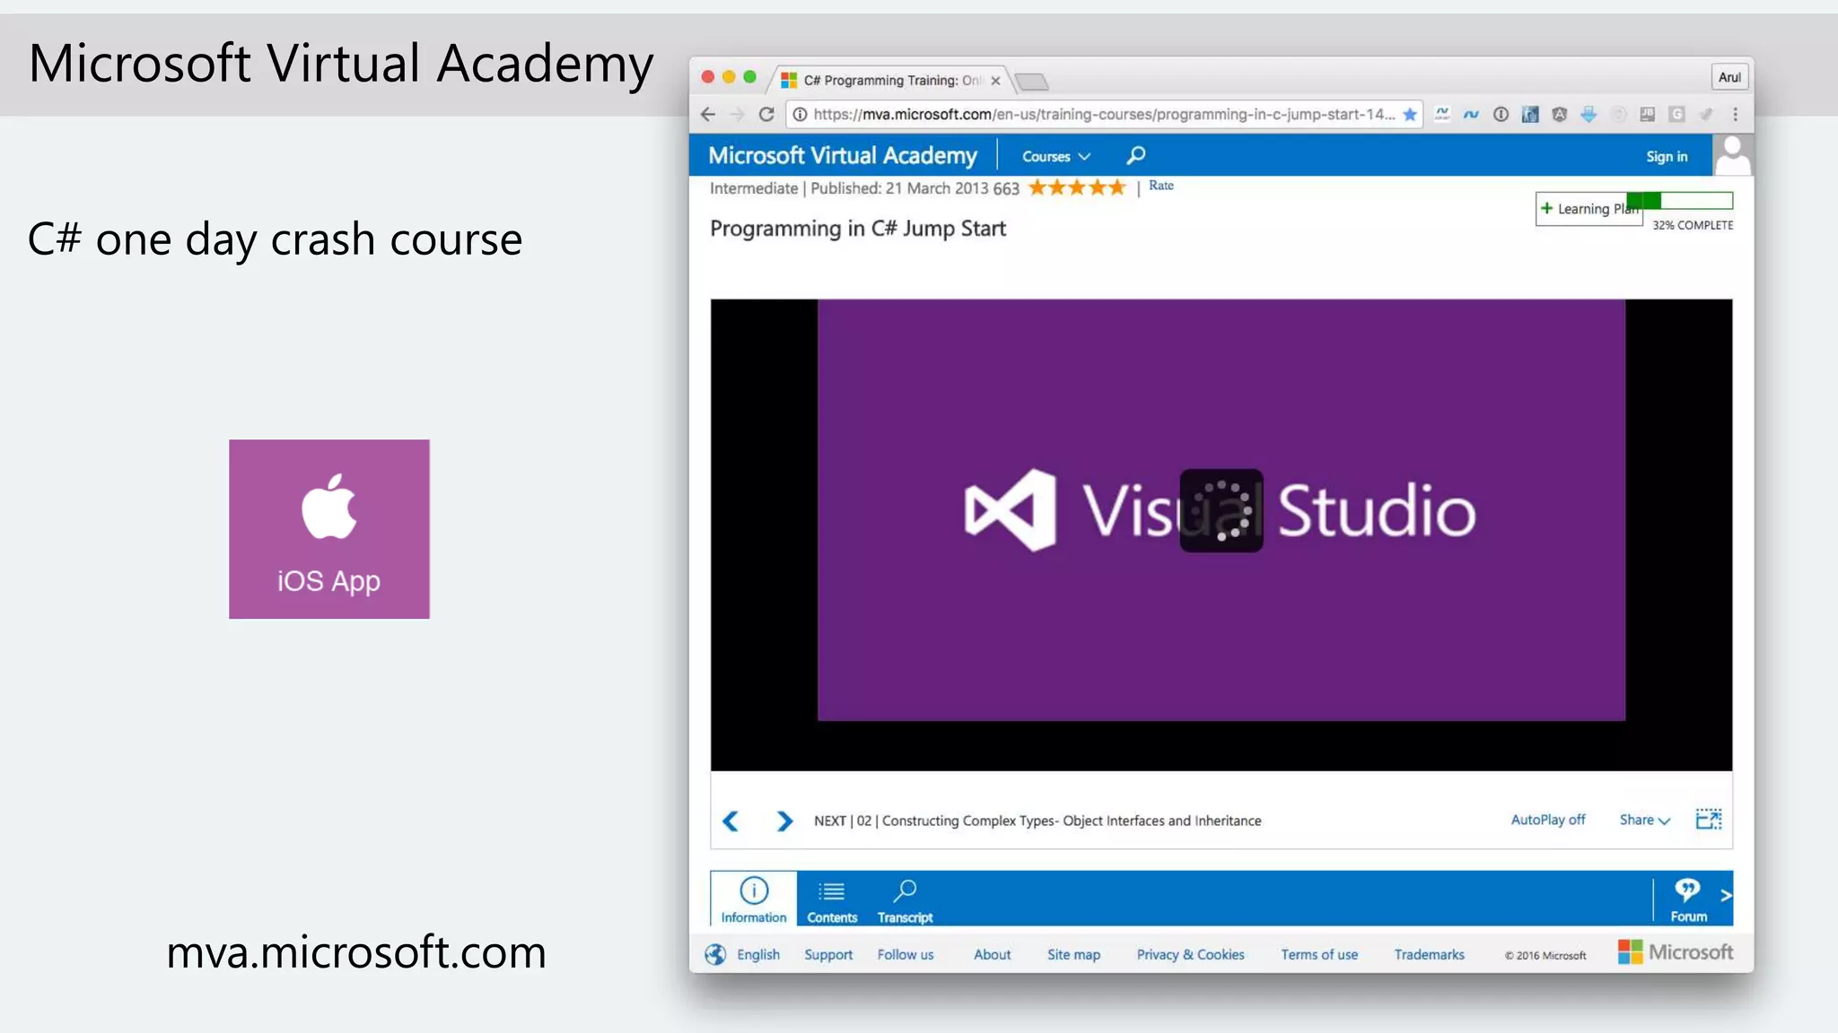Toggle AutoPlay off setting
The image size is (1838, 1033).
point(1547,820)
